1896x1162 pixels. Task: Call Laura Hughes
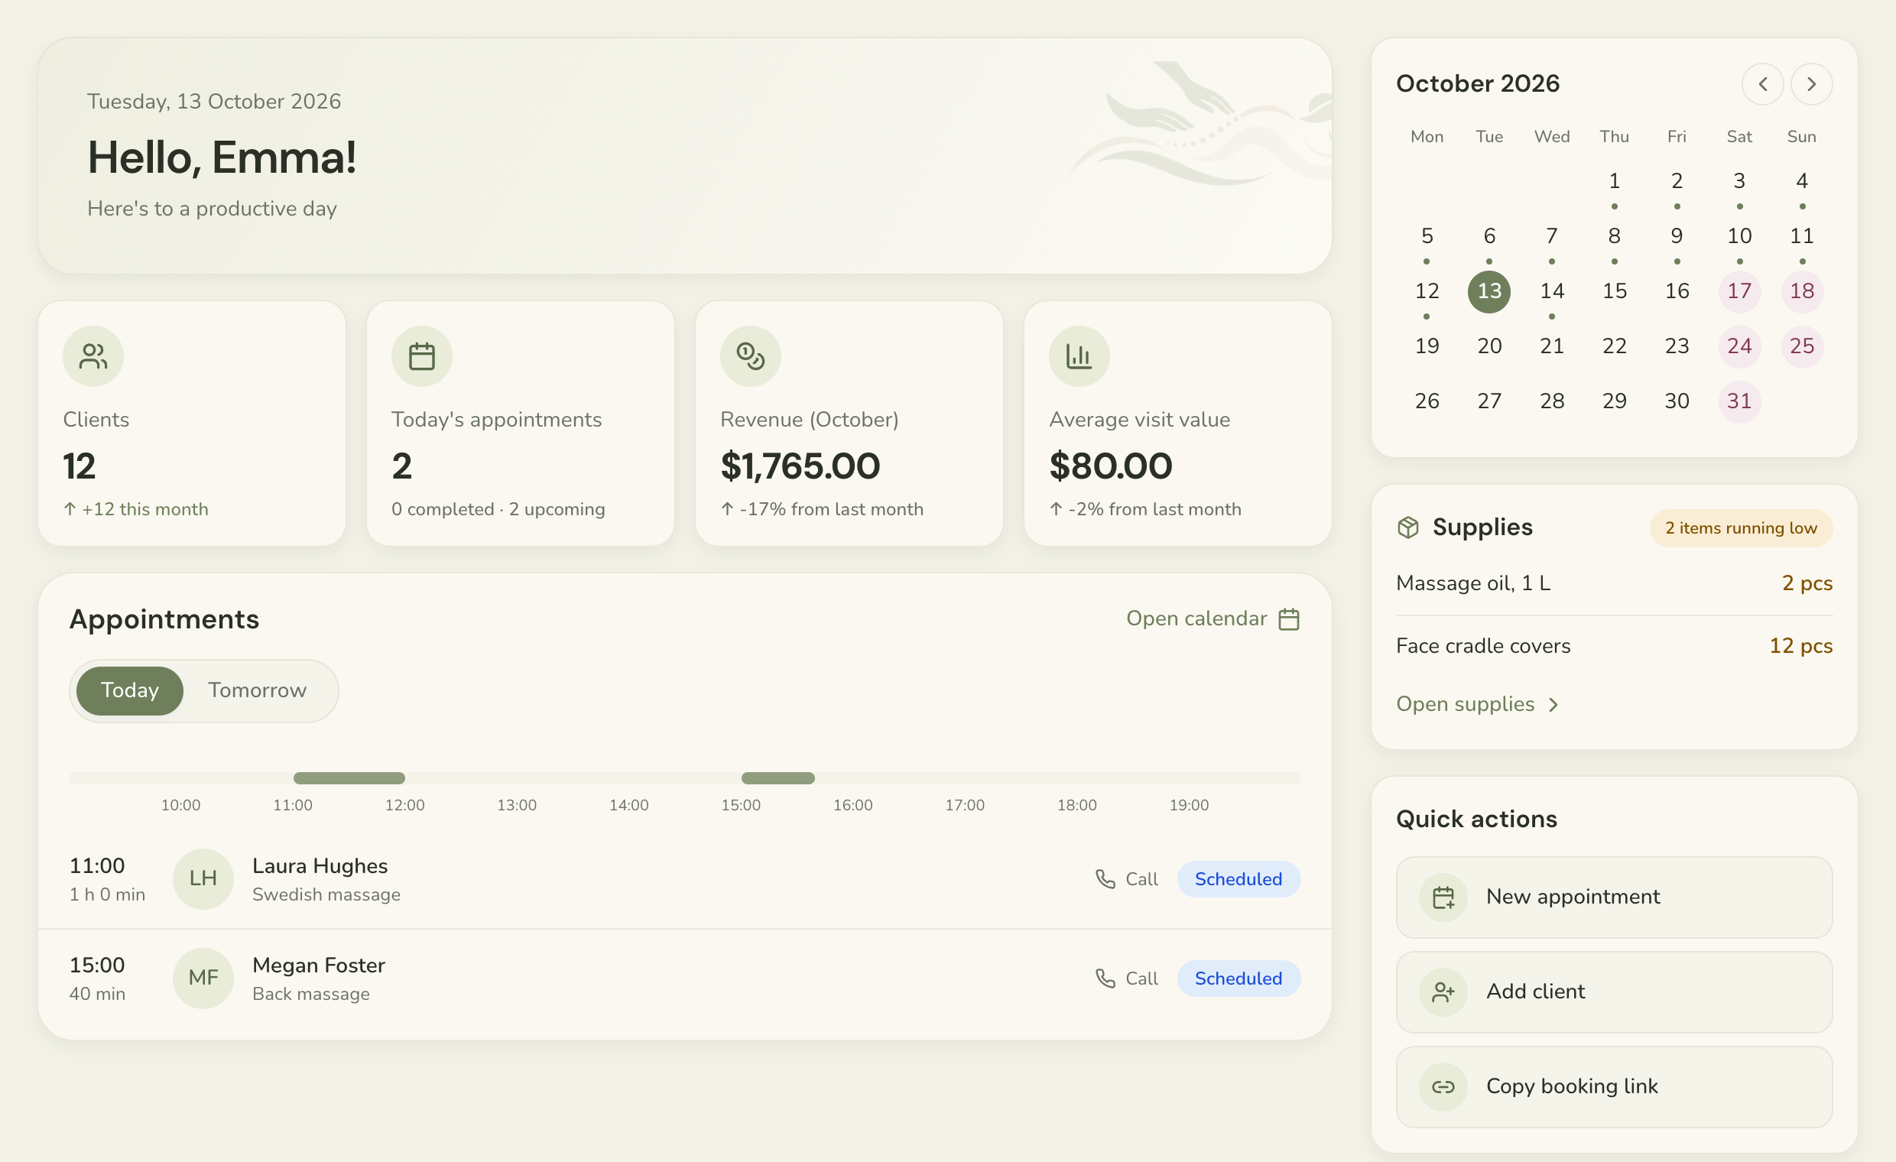coord(1127,879)
